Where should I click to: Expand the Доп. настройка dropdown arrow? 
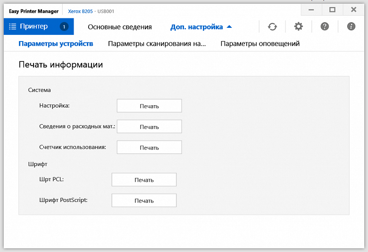tap(229, 27)
